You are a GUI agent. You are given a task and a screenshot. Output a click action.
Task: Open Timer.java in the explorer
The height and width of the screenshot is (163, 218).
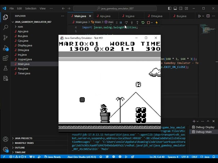24,73
